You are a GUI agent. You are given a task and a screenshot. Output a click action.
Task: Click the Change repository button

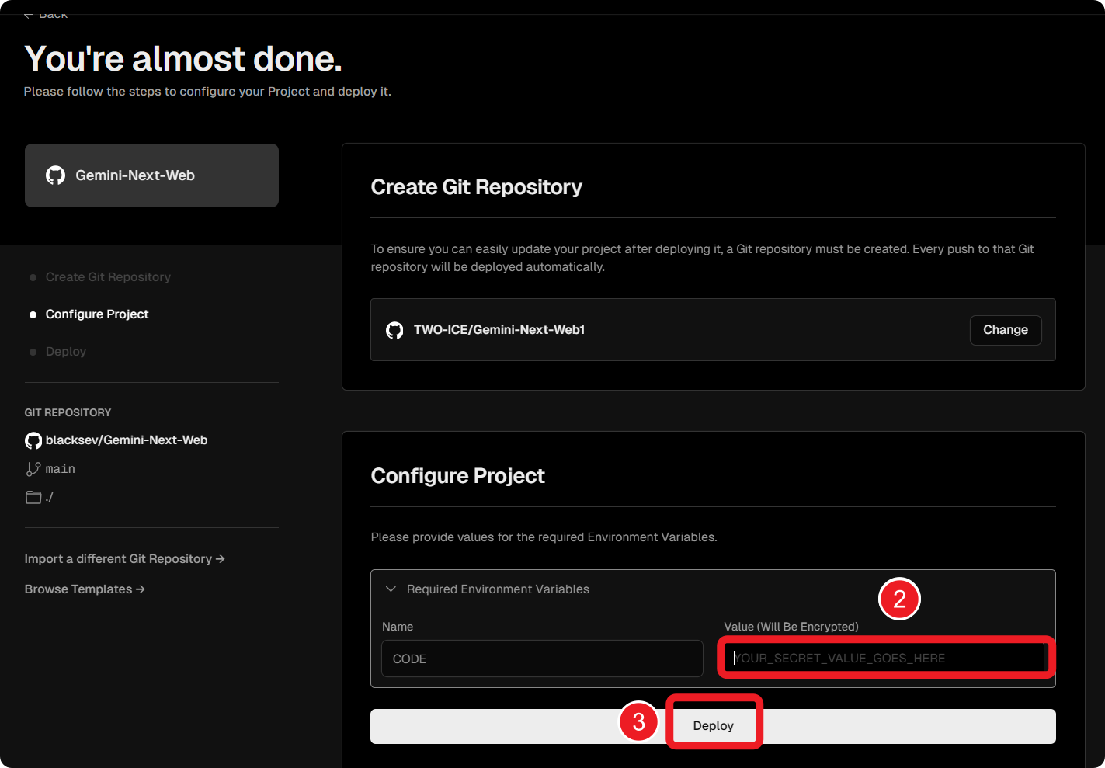[x=1006, y=330]
